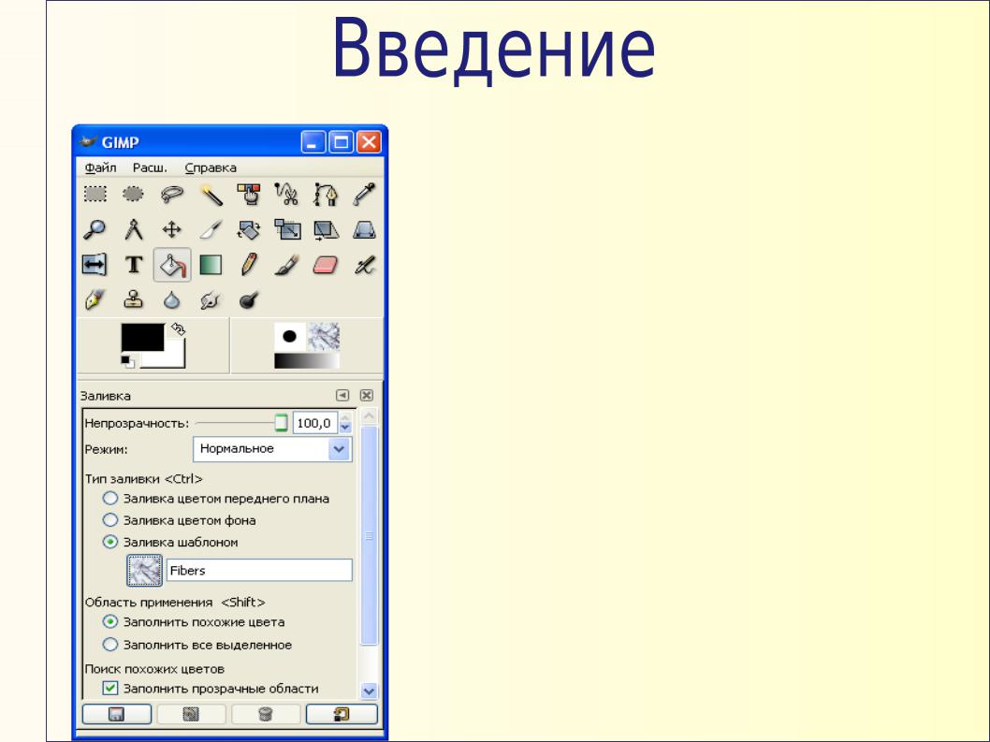Click the opacity value field 100,0
Image resolution: width=990 pixels, height=742 pixels.
[x=314, y=423]
